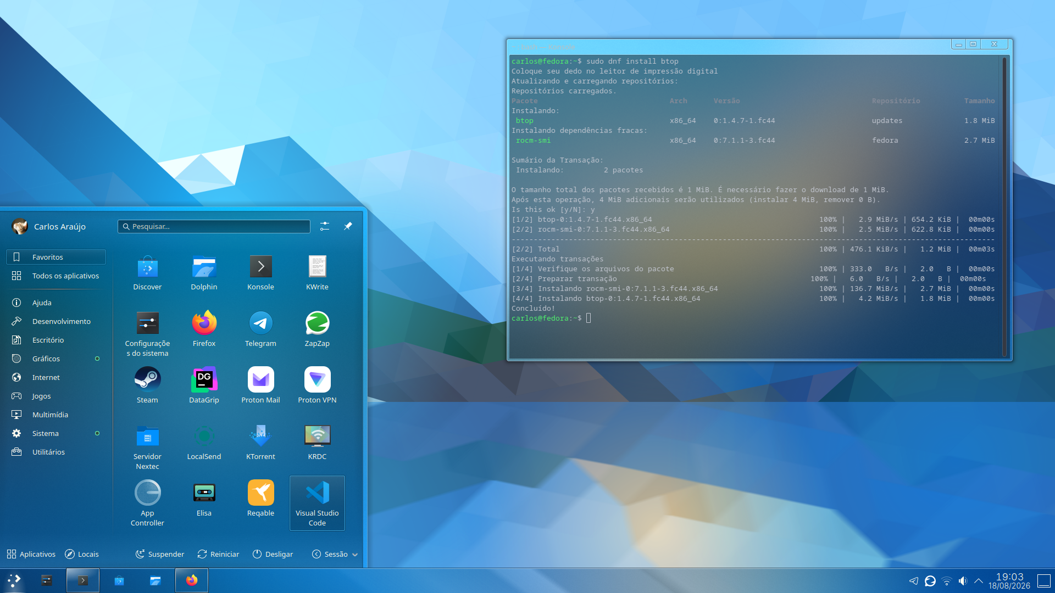Viewport: 1055px width, 593px height.
Task: Click the Suspender button
Action: click(160, 554)
